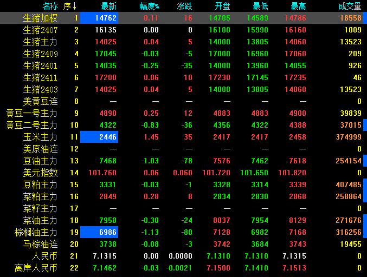Click latest price 101.760 of 美元指数
This screenshot has width=367, height=277.
pos(102,173)
